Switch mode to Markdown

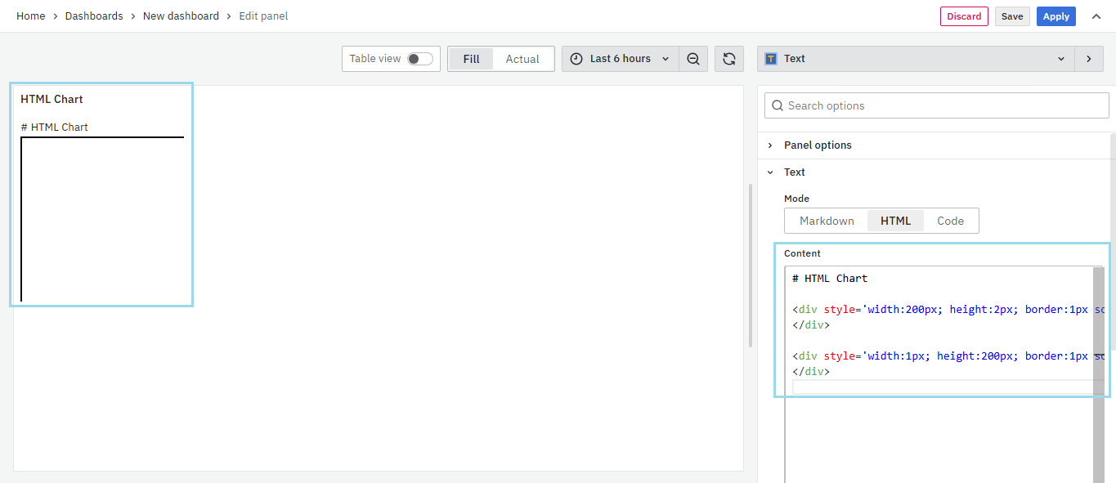pyautogui.click(x=827, y=221)
